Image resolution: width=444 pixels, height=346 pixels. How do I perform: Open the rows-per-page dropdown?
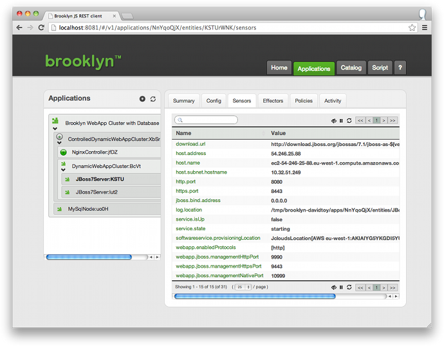pyautogui.click(x=241, y=287)
